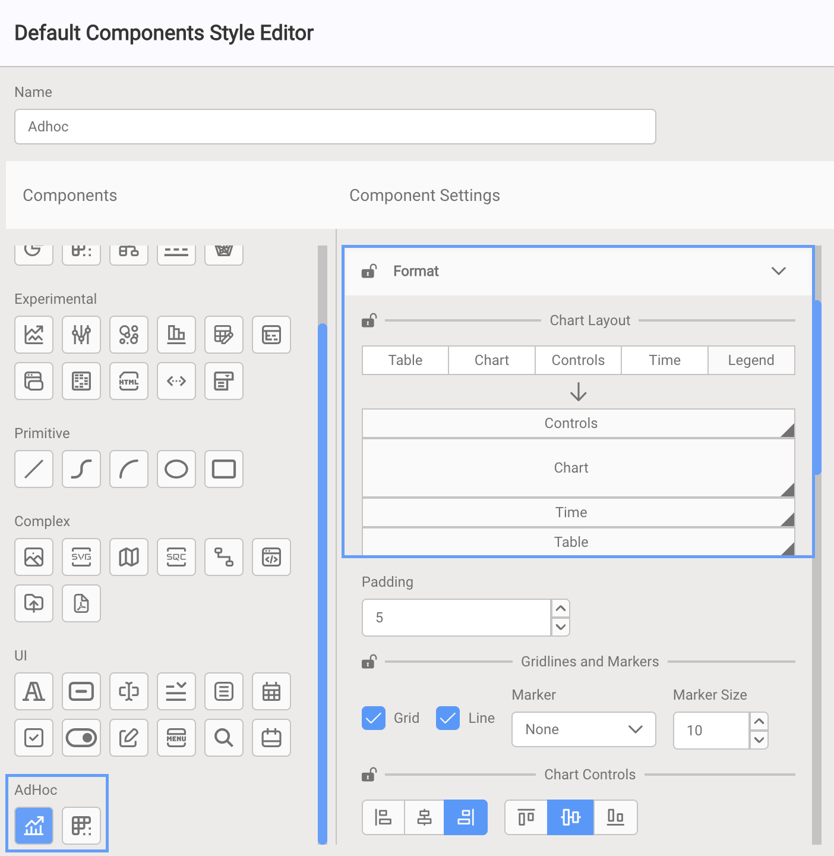Select the text label component (A icon)
This screenshot has height=856, width=834.
click(34, 691)
